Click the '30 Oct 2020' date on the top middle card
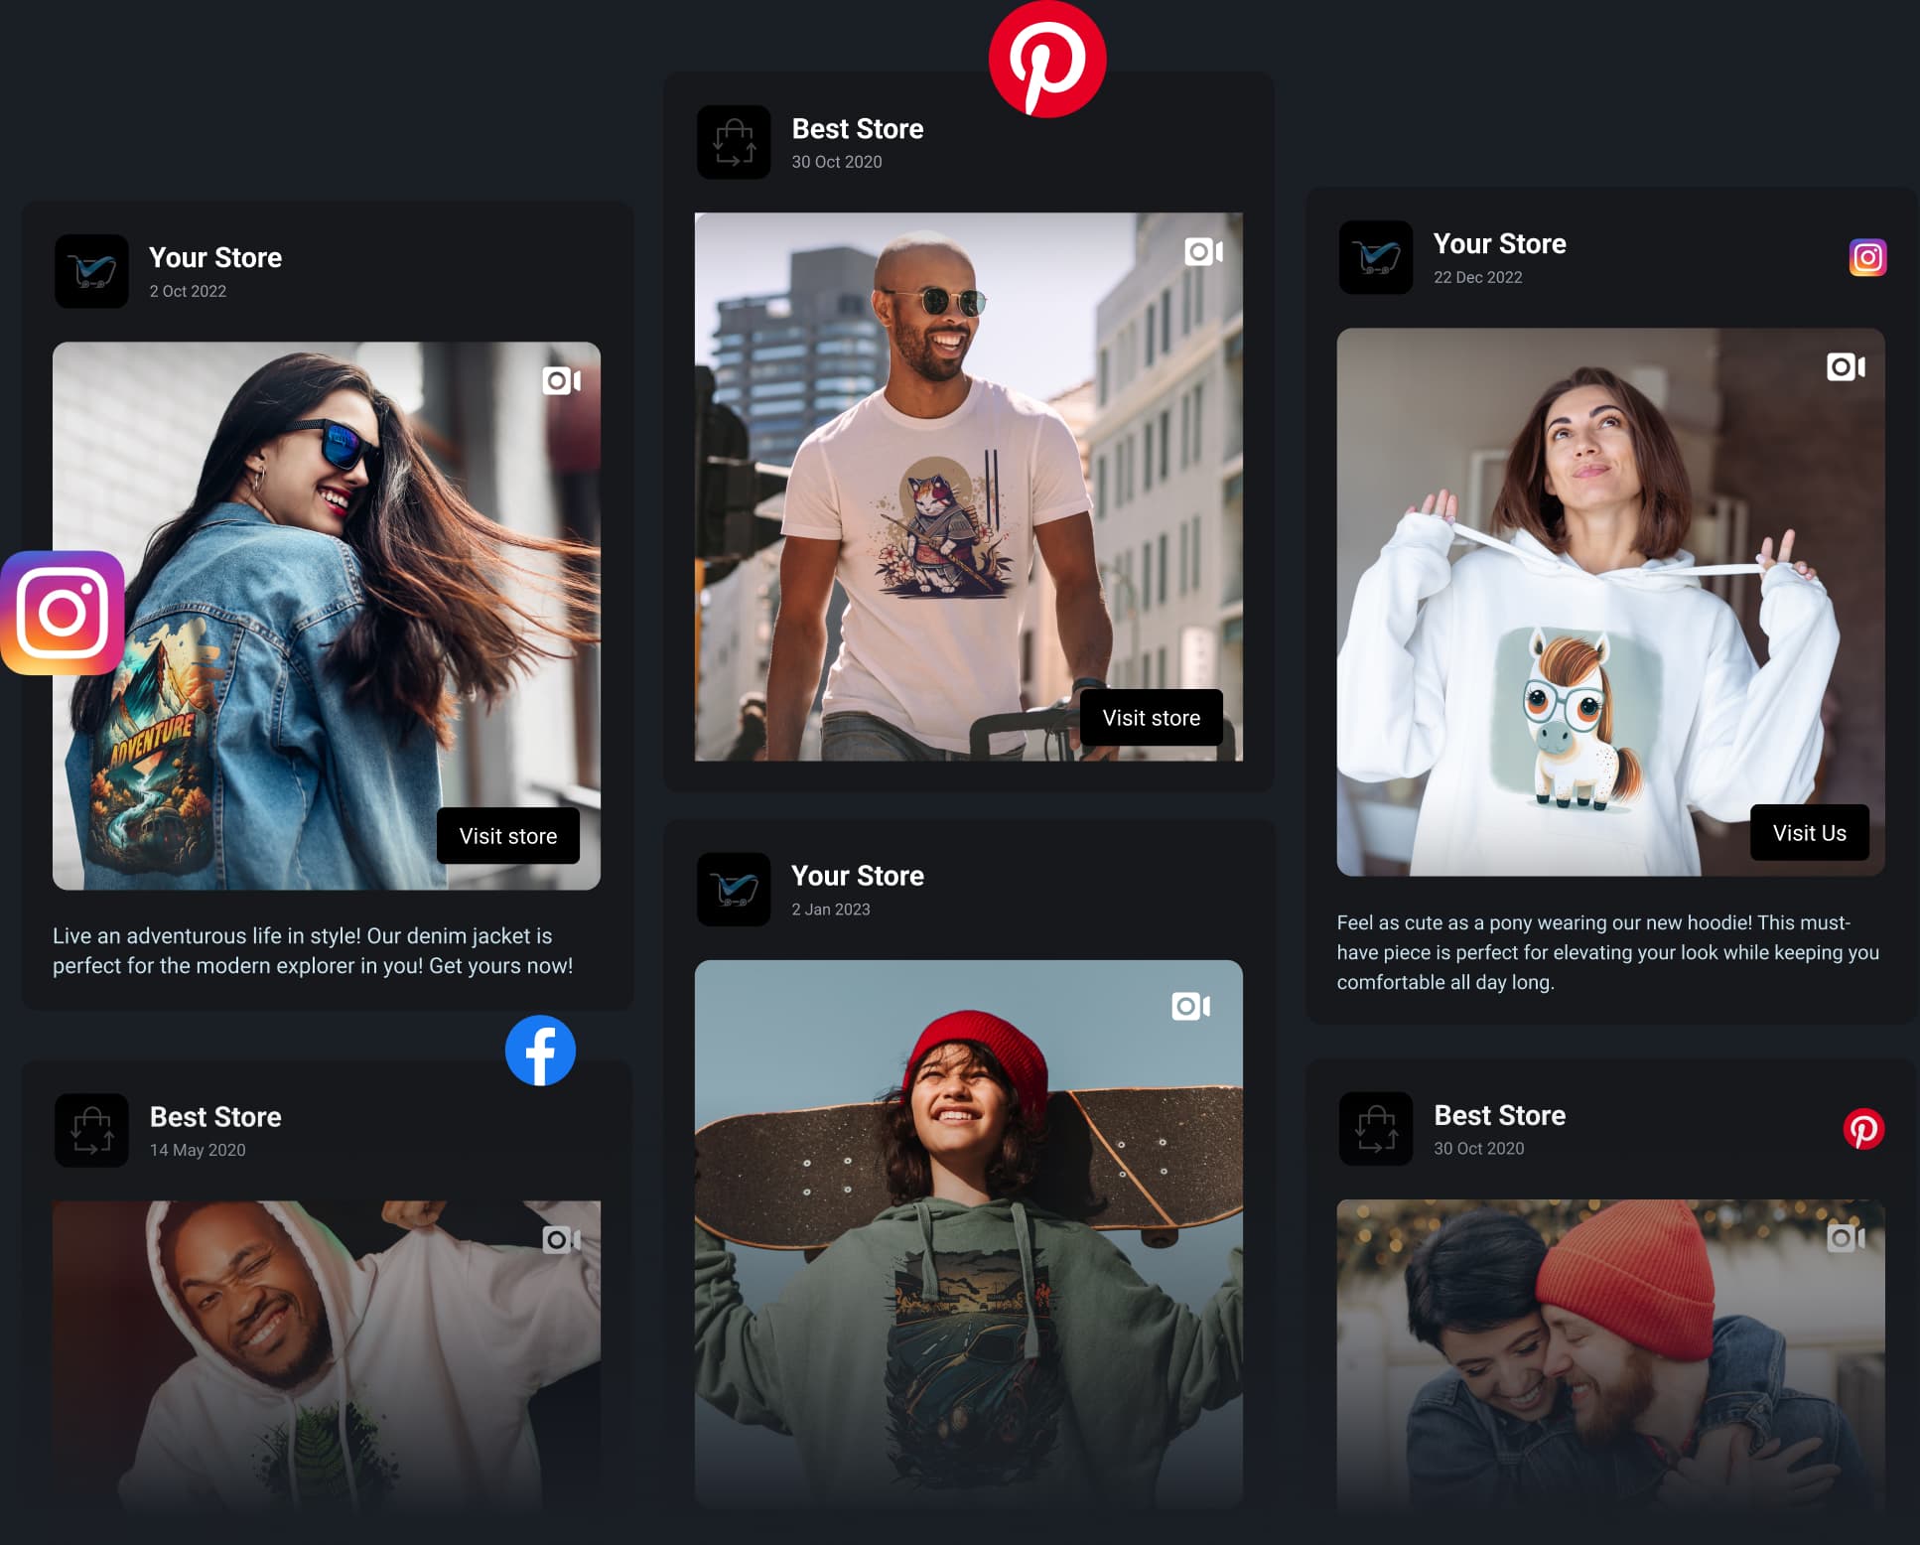Screen dimensions: 1920x1545 pyautogui.click(x=837, y=162)
